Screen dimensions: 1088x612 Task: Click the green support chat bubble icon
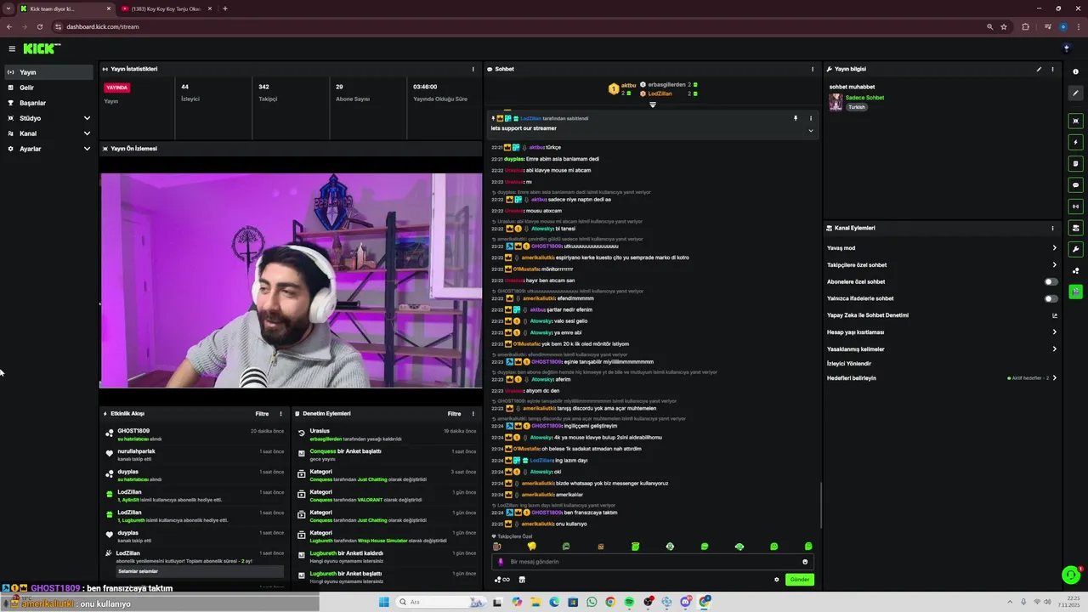pos(1071,575)
